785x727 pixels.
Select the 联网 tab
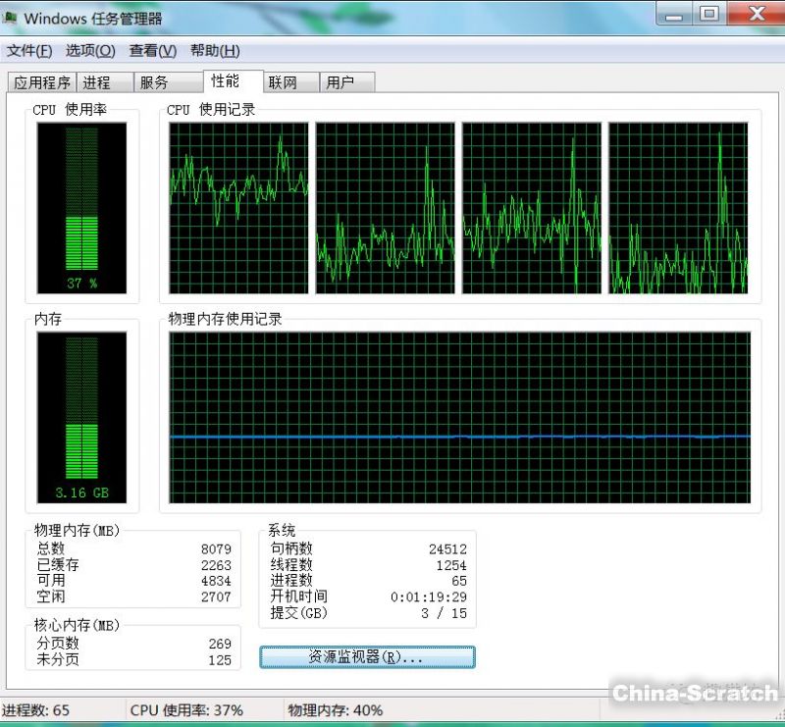[283, 82]
